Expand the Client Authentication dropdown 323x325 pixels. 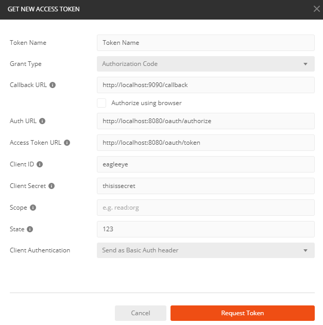[x=206, y=250]
